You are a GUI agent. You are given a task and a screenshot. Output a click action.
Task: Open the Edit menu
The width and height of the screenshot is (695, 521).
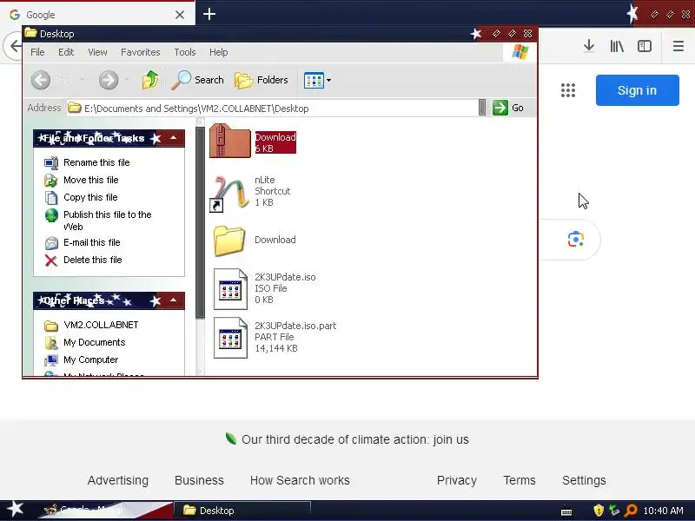click(x=66, y=52)
